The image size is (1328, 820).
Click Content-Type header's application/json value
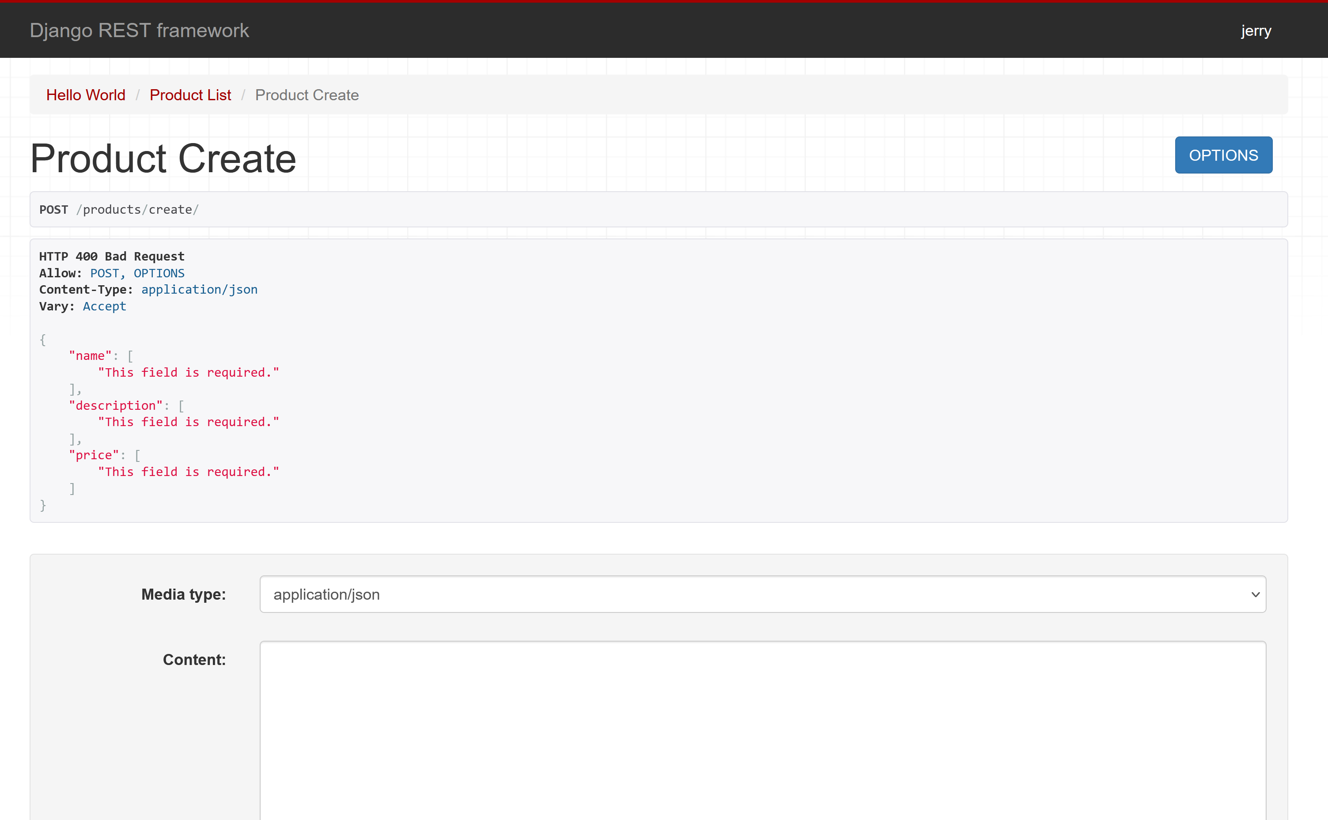tap(199, 290)
